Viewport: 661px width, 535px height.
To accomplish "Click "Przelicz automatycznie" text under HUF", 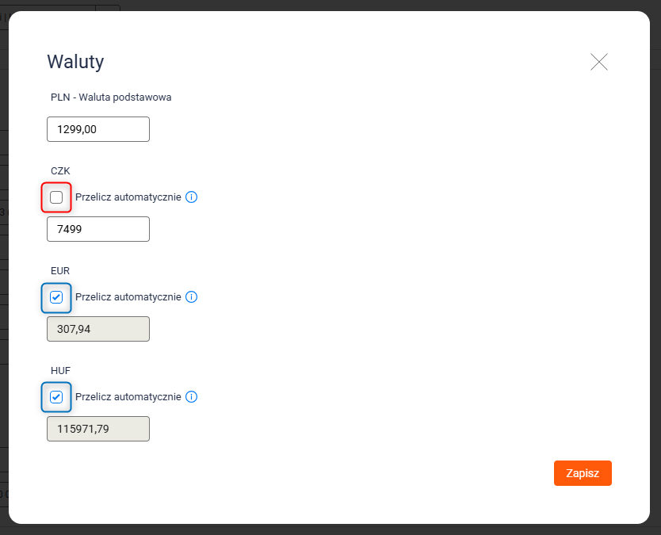I will (x=128, y=397).
